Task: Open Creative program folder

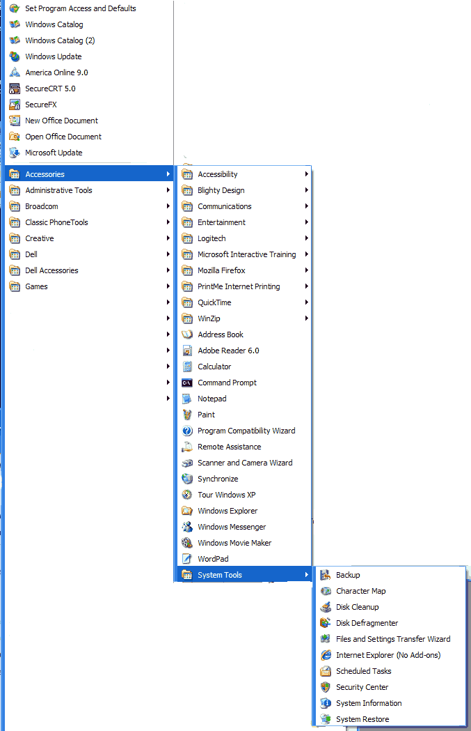Action: [89, 238]
